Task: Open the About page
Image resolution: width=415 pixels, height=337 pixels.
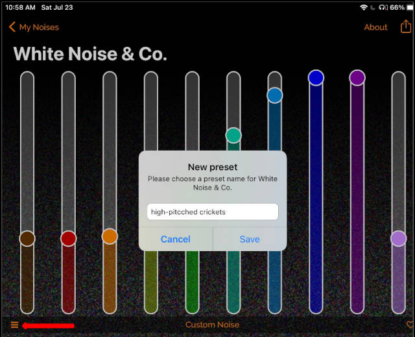Action: pos(375,27)
